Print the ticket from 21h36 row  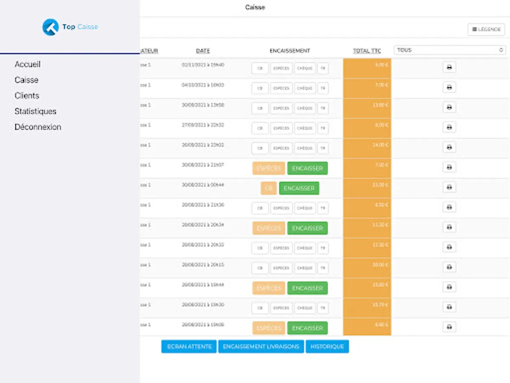[449, 207]
